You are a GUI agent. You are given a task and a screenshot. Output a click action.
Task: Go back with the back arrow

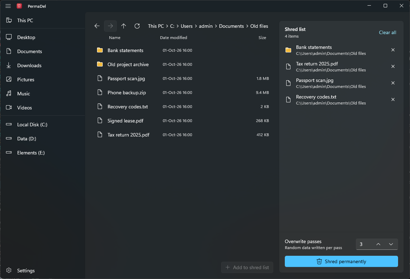pos(97,26)
